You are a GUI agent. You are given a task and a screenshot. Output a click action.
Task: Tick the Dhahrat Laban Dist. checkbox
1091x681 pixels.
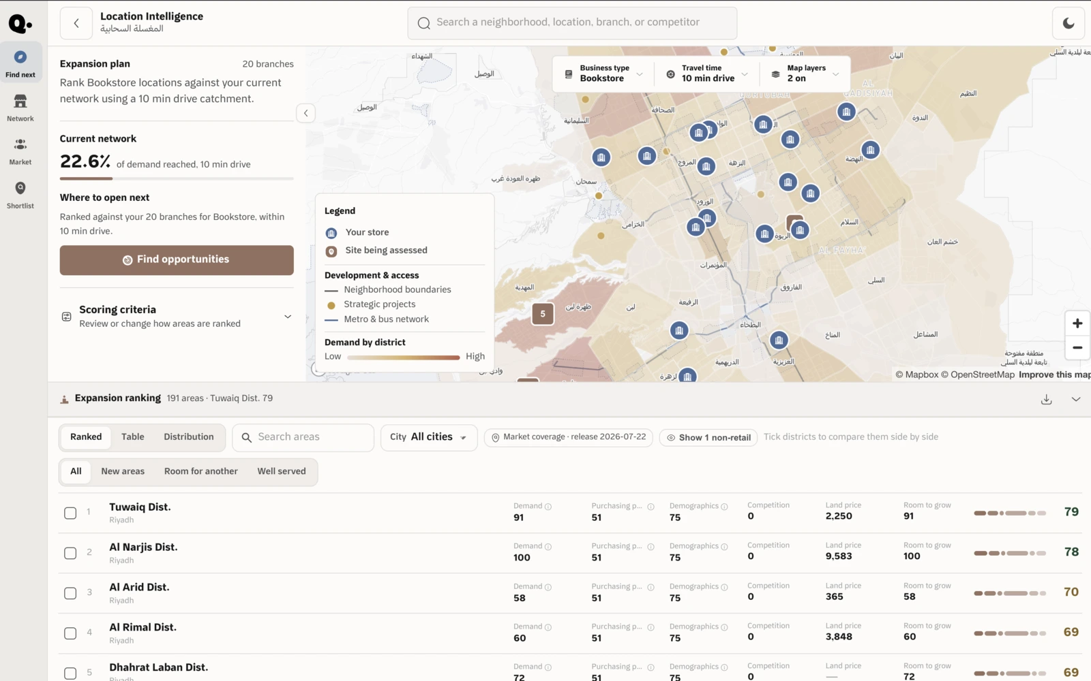[70, 674]
